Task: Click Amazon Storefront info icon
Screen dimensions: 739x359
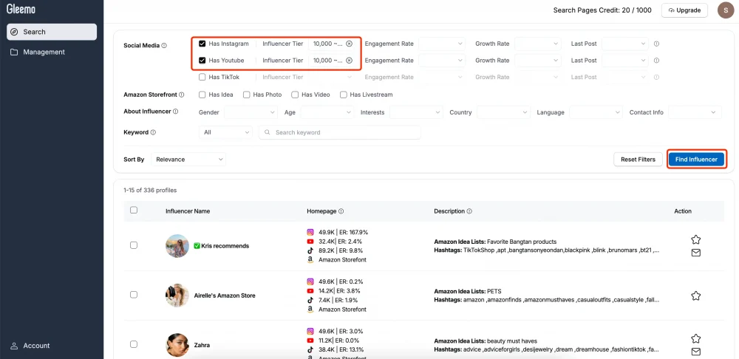Action: pyautogui.click(x=182, y=95)
